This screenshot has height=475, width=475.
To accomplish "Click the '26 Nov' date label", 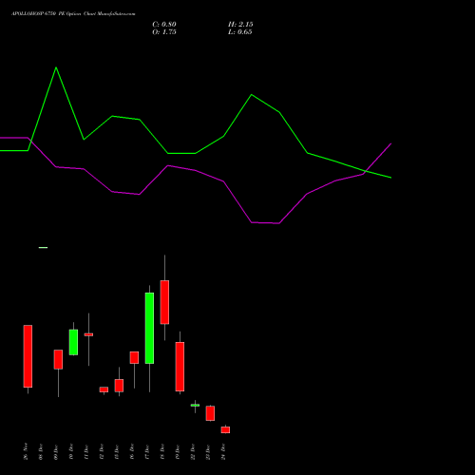I will click(x=26, y=451).
